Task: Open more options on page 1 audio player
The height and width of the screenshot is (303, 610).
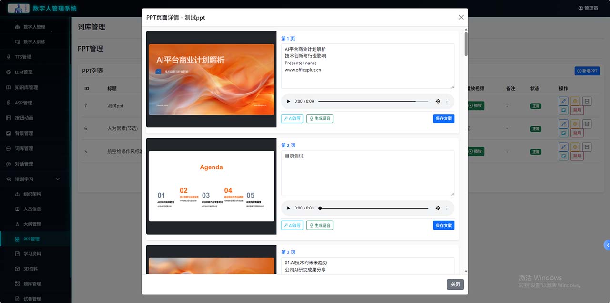Action: tap(447, 102)
